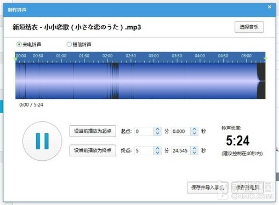Click the green start marker on timeline

click(x=15, y=59)
